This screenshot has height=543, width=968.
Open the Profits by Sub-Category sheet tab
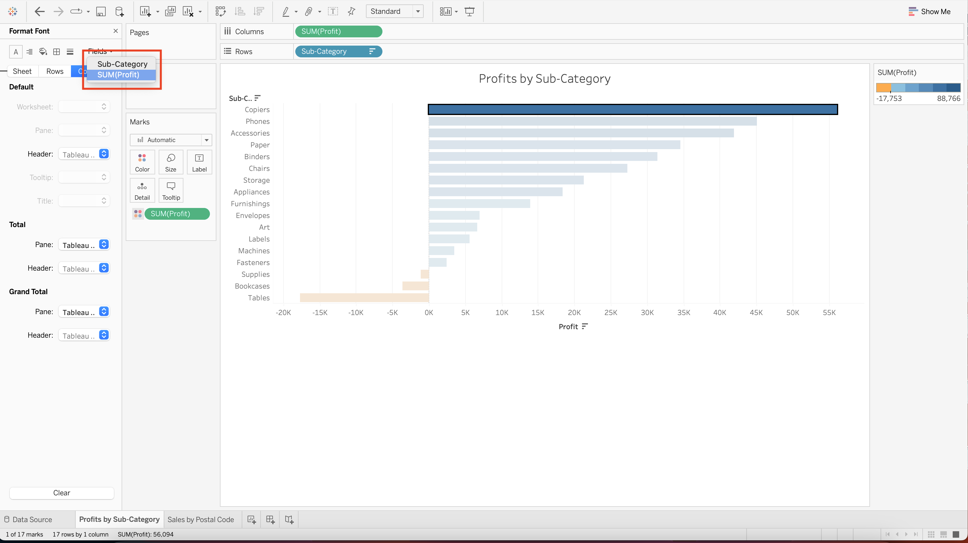point(119,519)
